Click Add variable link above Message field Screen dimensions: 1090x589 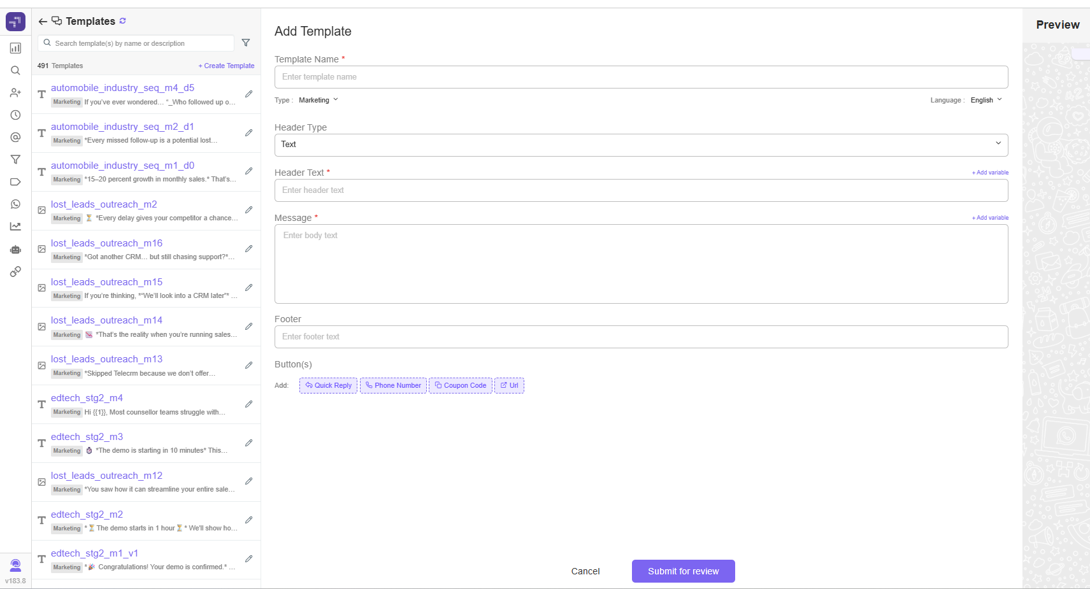click(x=990, y=218)
